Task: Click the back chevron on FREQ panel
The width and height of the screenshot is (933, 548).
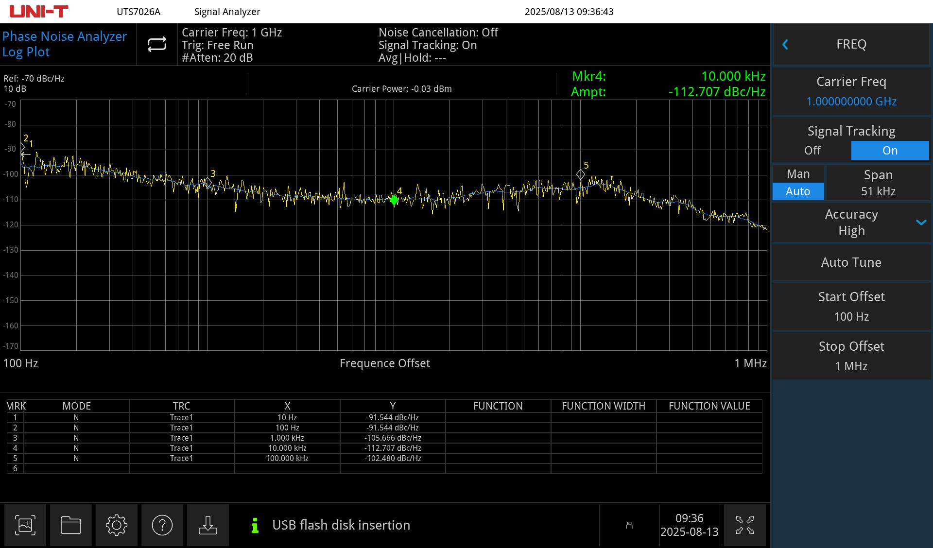Action: point(785,44)
